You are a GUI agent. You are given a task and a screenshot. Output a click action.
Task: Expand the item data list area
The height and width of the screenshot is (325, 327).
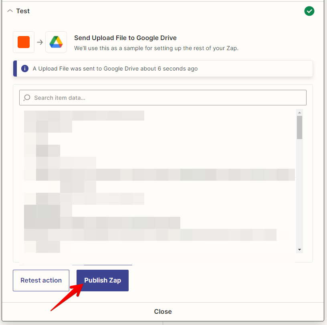click(x=109, y=264)
